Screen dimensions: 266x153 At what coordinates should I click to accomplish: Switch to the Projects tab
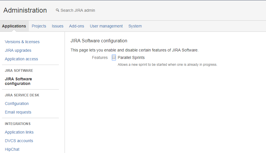39,26
